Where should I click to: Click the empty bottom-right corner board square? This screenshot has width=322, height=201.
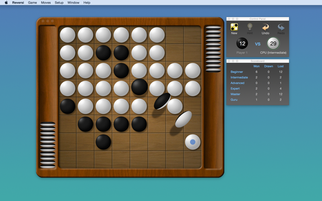193,160
